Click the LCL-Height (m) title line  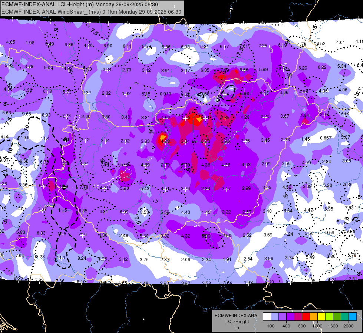(80, 4)
